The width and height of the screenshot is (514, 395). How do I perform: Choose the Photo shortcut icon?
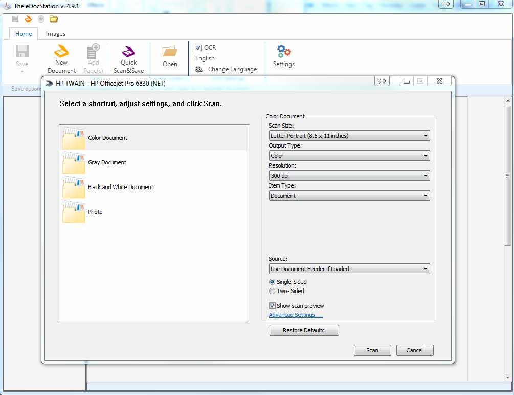tap(74, 212)
